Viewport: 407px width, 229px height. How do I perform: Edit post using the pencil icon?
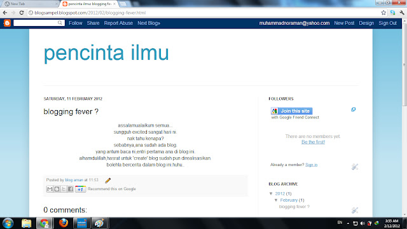click(108, 180)
